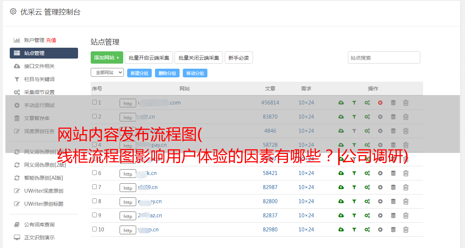The image size is (465, 248).
Task: Focus the 站点搜索 search field
Action: point(384,57)
